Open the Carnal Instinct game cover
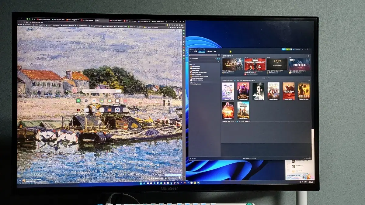The width and height of the screenshot is (365, 205). tap(243, 91)
